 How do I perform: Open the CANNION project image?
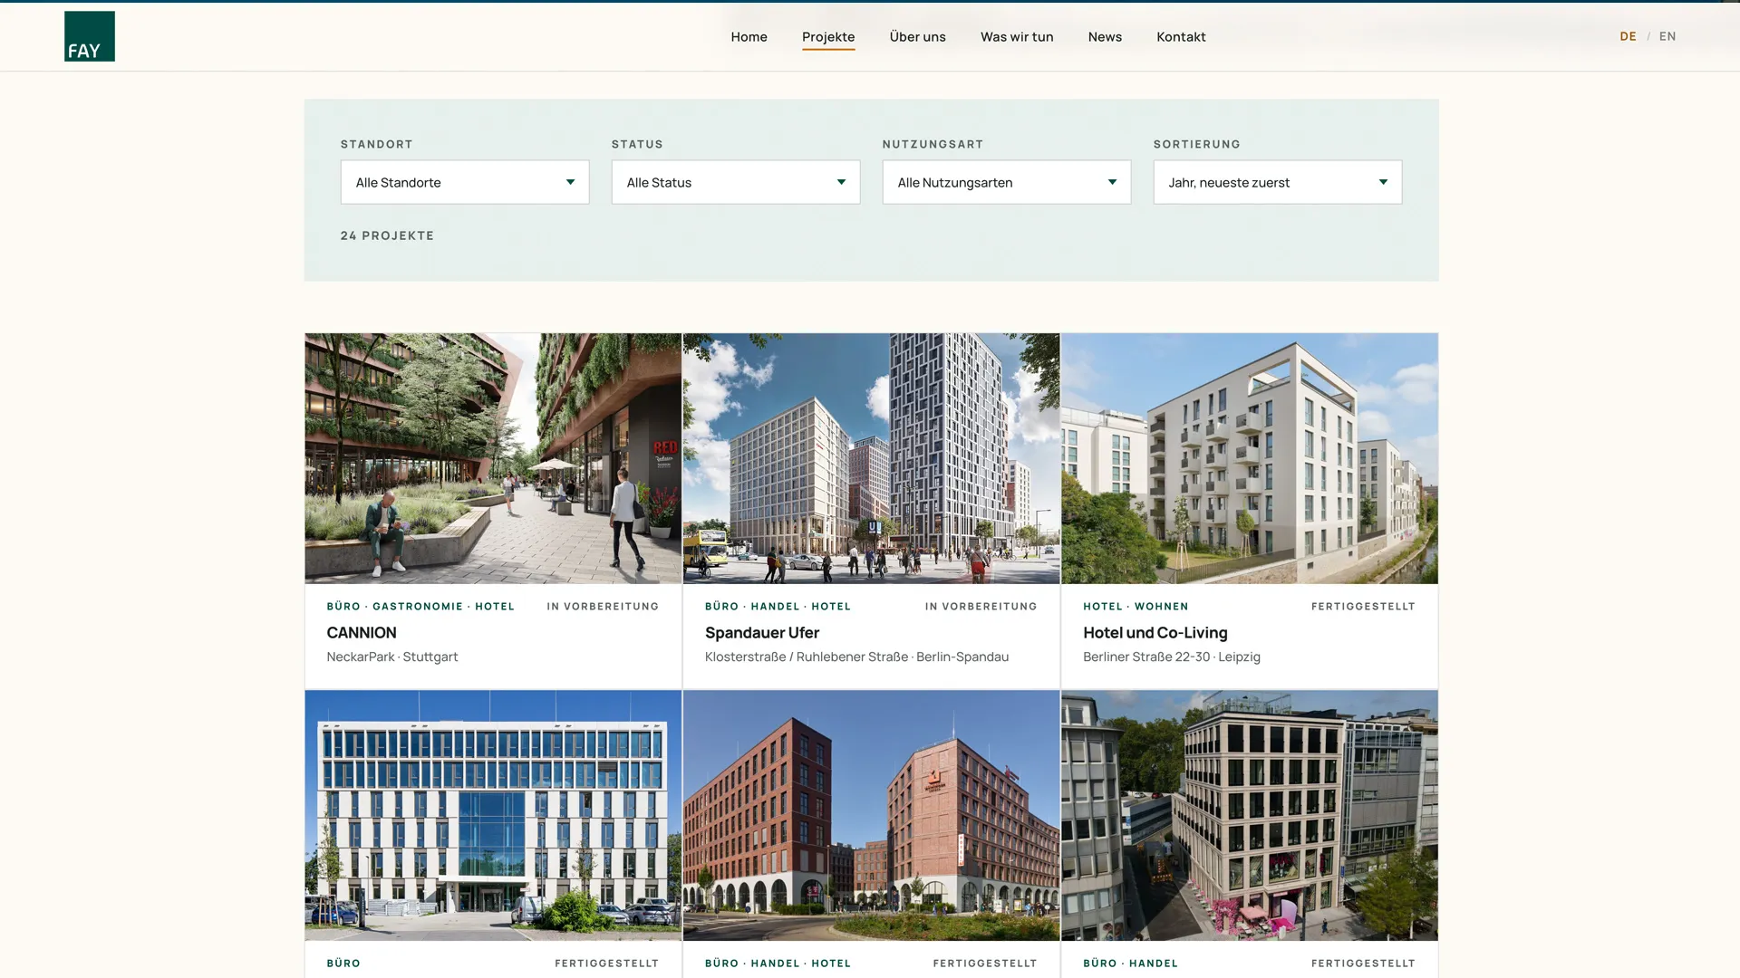click(x=493, y=458)
